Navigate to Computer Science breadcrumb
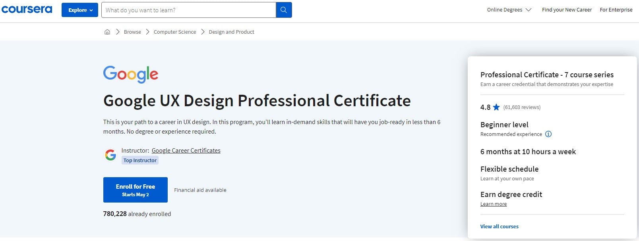639x241 pixels. coord(175,32)
